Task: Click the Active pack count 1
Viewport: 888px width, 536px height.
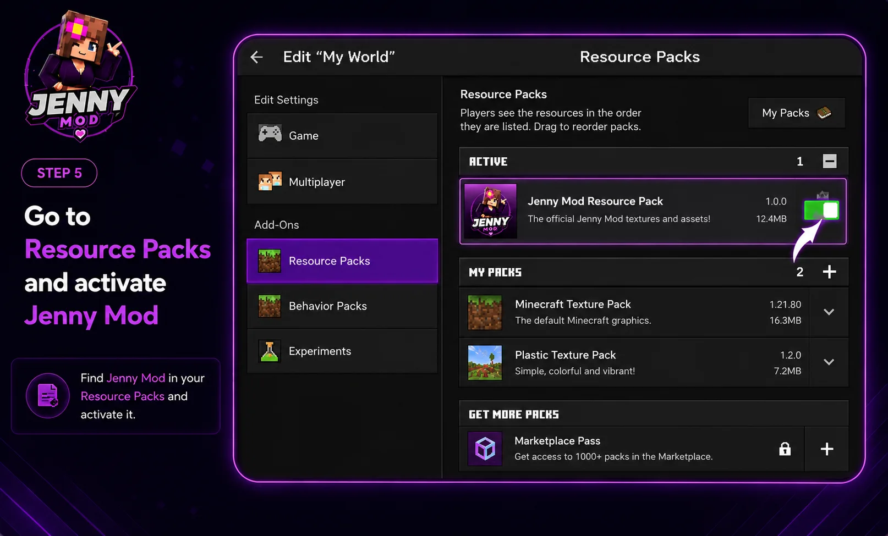Action: click(800, 162)
